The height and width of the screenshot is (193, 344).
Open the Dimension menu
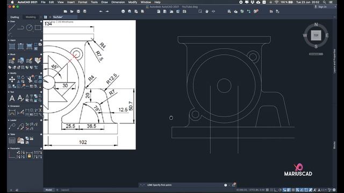[118, 2]
